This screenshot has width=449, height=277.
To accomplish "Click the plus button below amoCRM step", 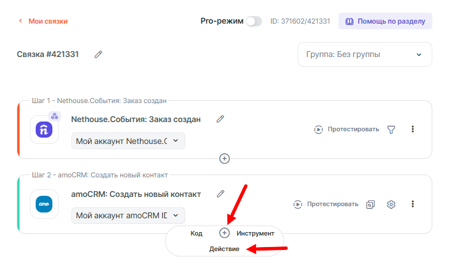I will (224, 233).
